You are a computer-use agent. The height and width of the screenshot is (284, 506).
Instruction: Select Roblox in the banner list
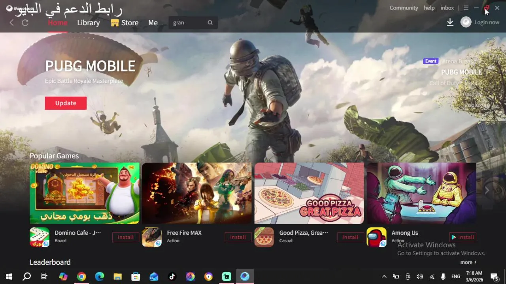[x=473, y=105]
